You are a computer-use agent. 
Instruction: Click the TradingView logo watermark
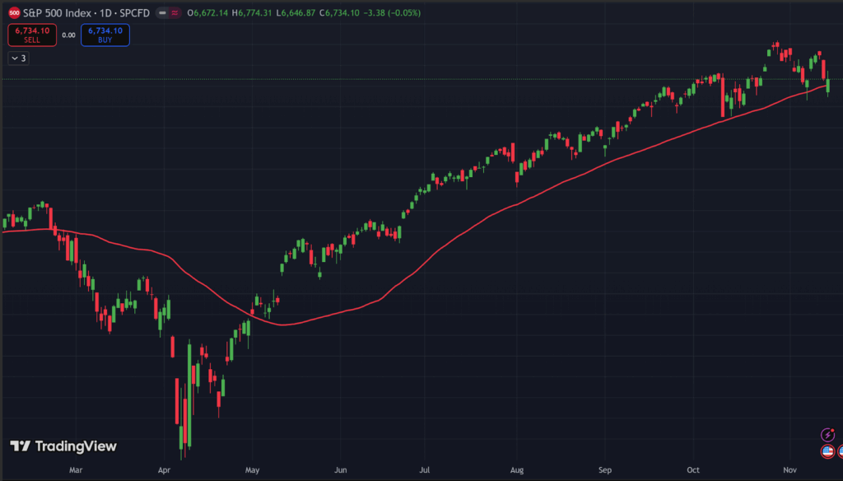[63, 446]
